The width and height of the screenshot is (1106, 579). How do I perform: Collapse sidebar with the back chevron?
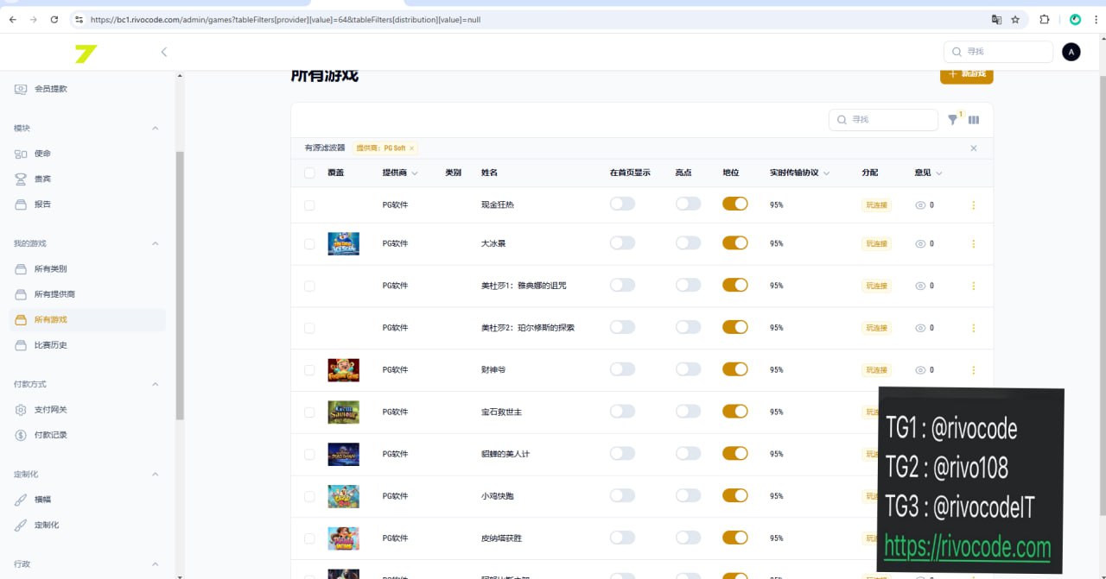(164, 52)
